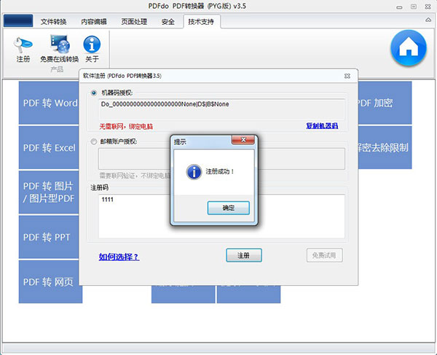Open 解密去除限制 tile
This screenshot has width=437, height=355.
click(385, 147)
